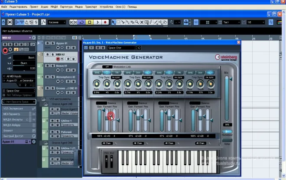The image size is (286, 180).
Task: Select the Line tool
Action: (156, 22)
